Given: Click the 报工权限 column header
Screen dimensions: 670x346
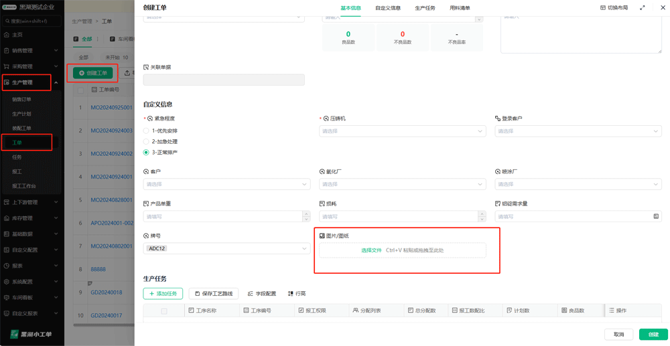Looking at the screenshot, I should [313, 311].
